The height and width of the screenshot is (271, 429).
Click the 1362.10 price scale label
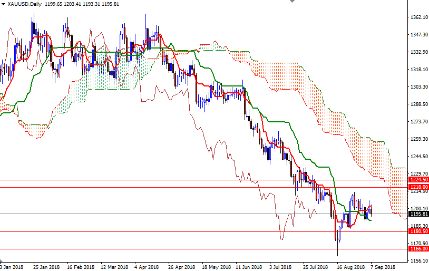coord(418,17)
